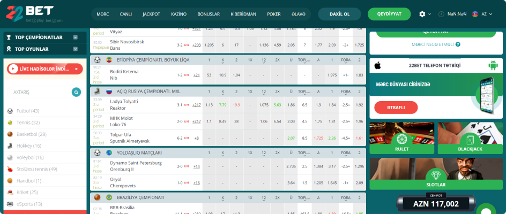Select the Hokkey skate icon
This screenshot has width=506, height=214.
[x=10, y=146]
